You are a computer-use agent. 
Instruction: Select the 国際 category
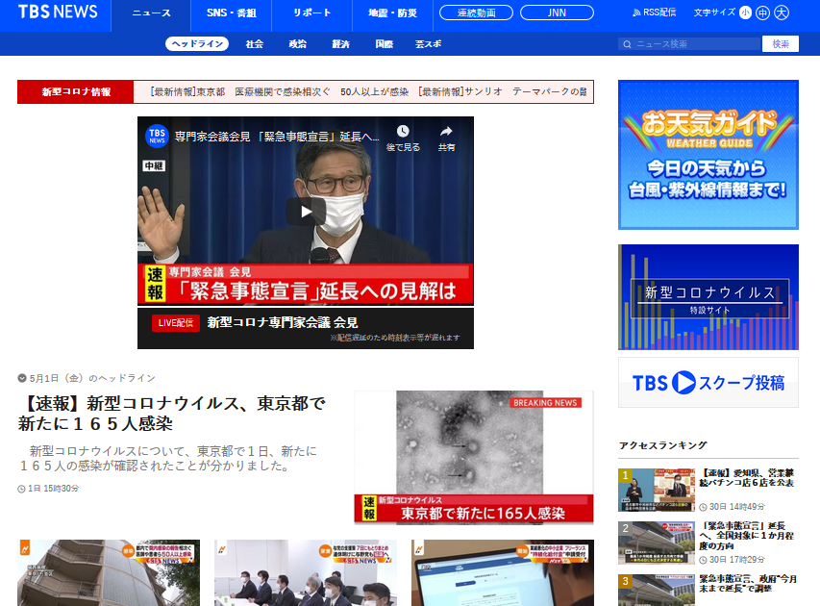click(x=384, y=44)
